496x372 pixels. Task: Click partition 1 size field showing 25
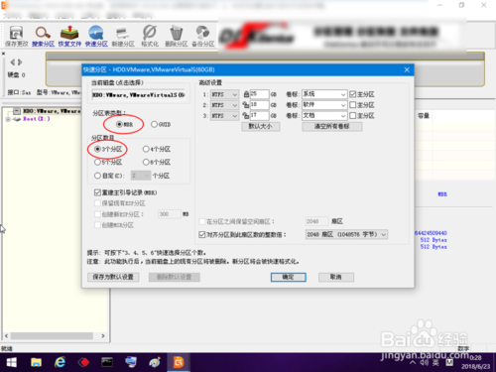coord(259,94)
